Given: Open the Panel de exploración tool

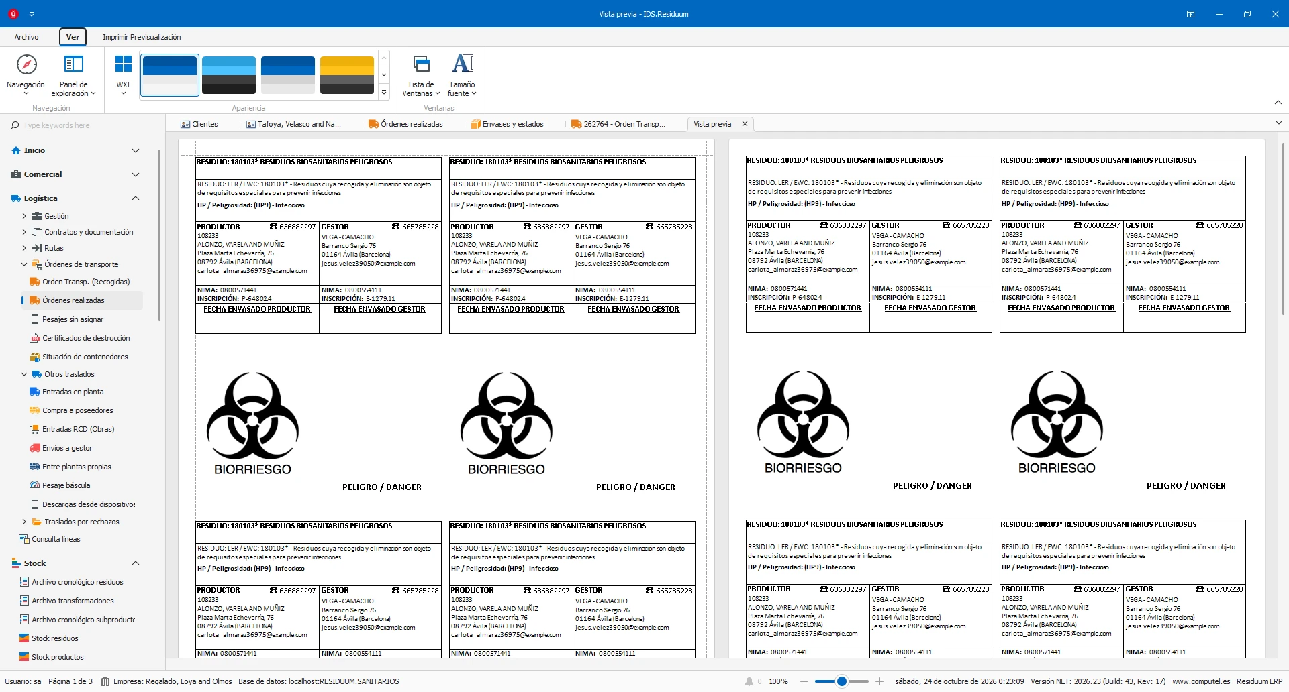Looking at the screenshot, I should tap(73, 74).
